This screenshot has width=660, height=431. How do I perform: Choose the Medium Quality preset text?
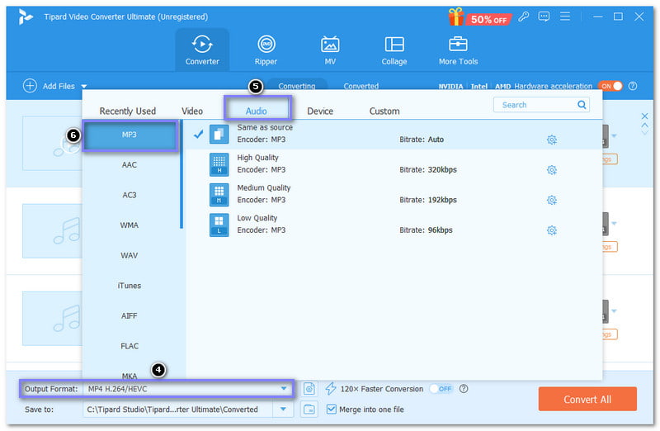[263, 188]
